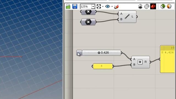The image size is (176, 99).
Task: Click the point in Rhino viewport
Action: pos(22,57)
